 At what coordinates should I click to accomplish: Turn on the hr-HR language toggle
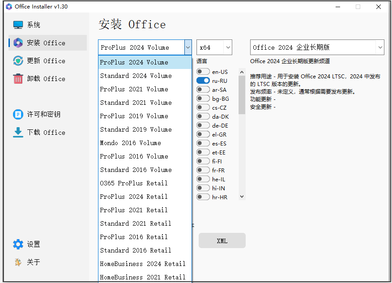click(x=203, y=197)
